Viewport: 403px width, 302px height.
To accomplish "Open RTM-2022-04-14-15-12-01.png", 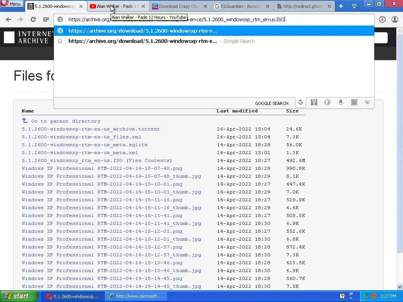I will point(102,231).
